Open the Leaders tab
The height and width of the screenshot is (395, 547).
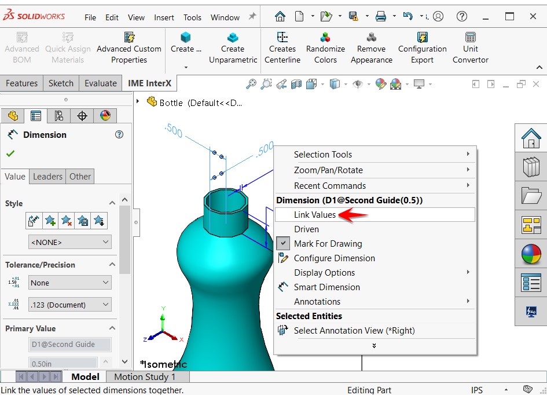tap(47, 177)
